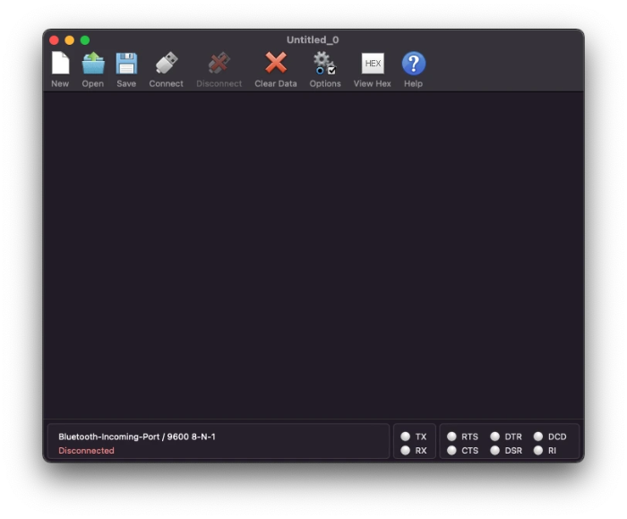Screen dimensions: 627x519
Task: Click the TX activity indicator
Action: click(x=406, y=437)
